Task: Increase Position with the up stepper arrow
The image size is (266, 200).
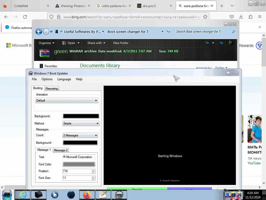Action: click(x=93, y=170)
